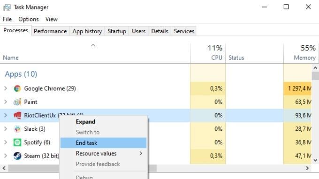Click the Google Chrome app icon
This screenshot has height=179, width=319.
[17, 89]
